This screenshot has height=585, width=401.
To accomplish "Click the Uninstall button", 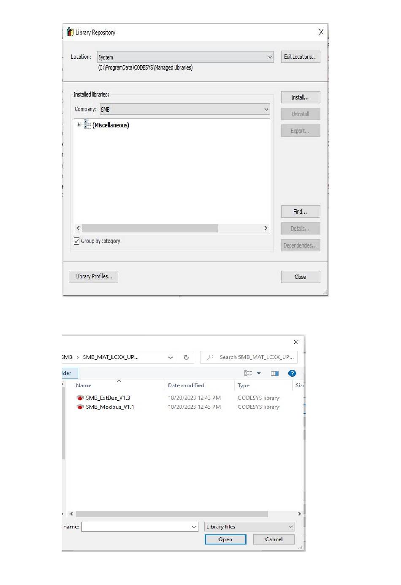I will click(301, 114).
